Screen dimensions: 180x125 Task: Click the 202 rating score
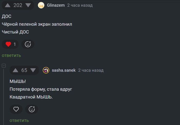click(18, 5)
